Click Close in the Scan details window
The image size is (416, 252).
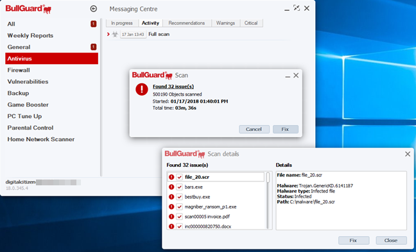click(391, 240)
